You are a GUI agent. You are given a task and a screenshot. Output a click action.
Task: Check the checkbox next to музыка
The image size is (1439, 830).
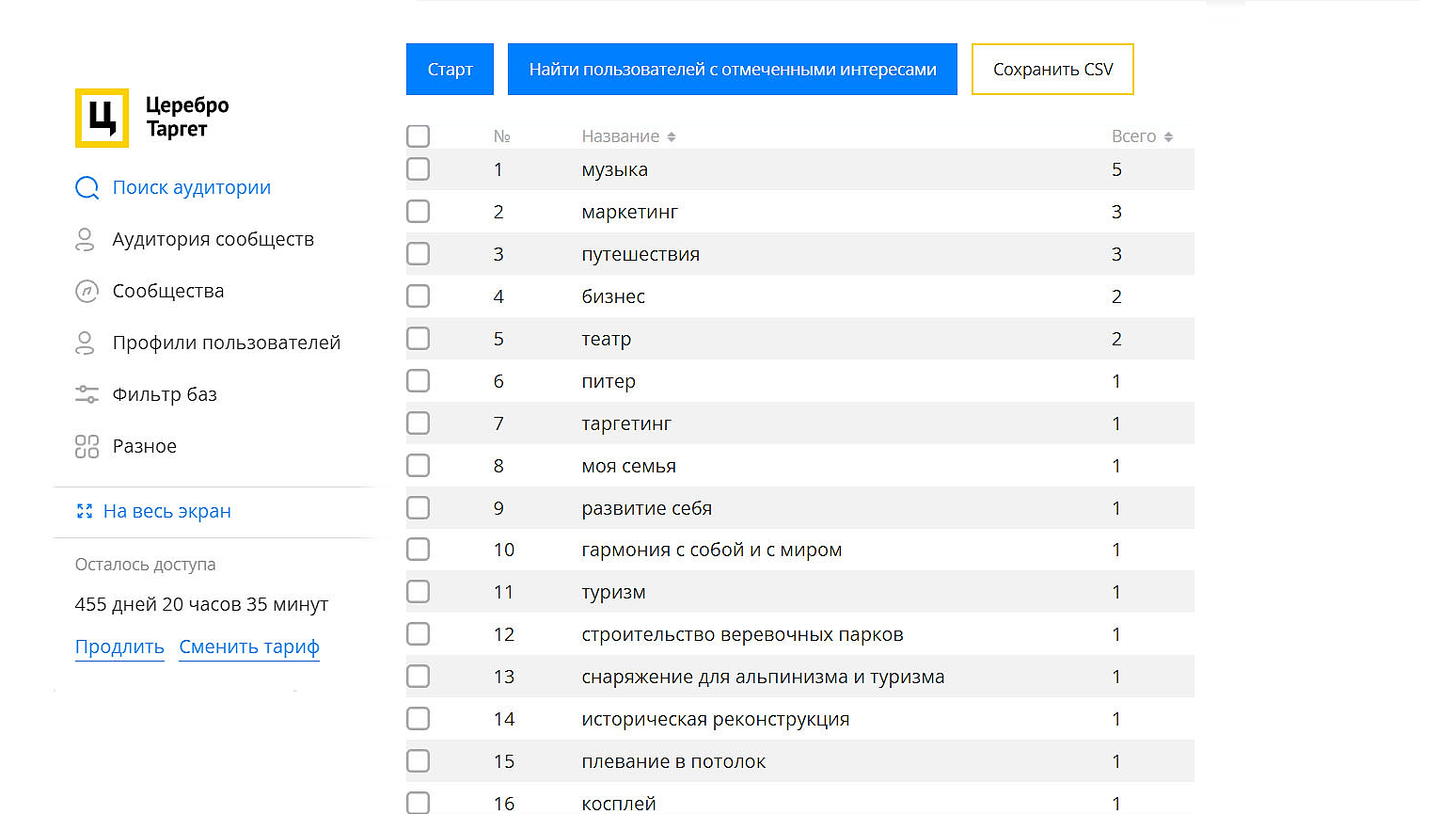click(418, 169)
